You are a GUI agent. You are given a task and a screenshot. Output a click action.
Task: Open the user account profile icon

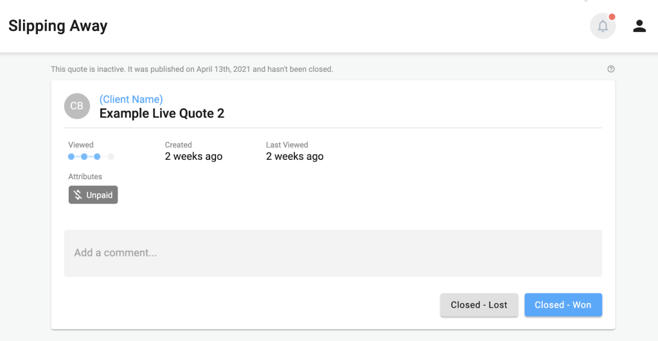tap(639, 26)
